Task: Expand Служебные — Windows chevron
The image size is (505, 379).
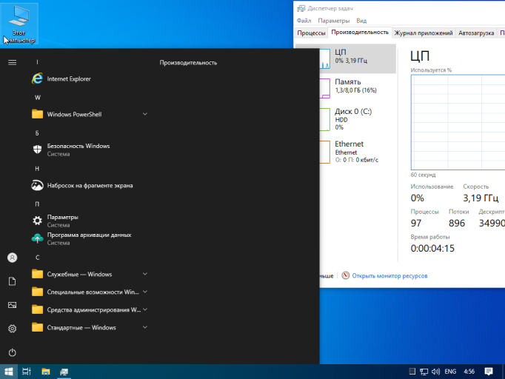Action: coord(145,274)
